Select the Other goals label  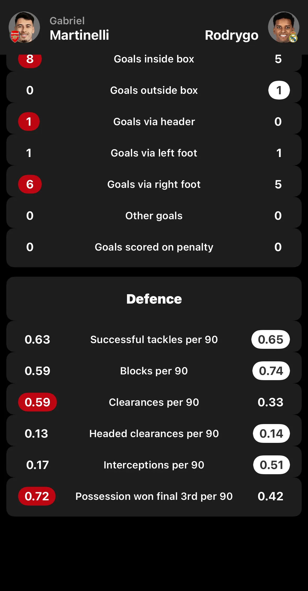[x=154, y=216]
